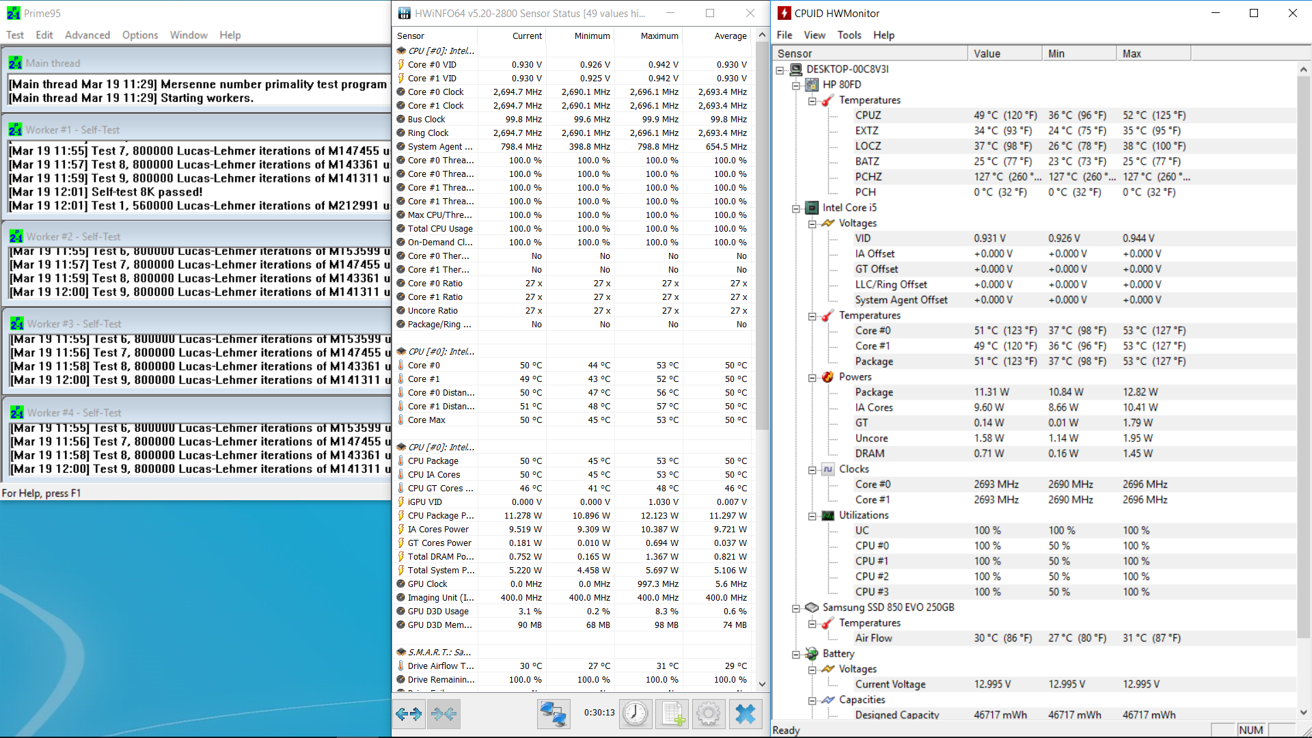This screenshot has height=738, width=1312.
Task: Click Core #0 VID lightning icon in HWiNFO
Action: (401, 64)
